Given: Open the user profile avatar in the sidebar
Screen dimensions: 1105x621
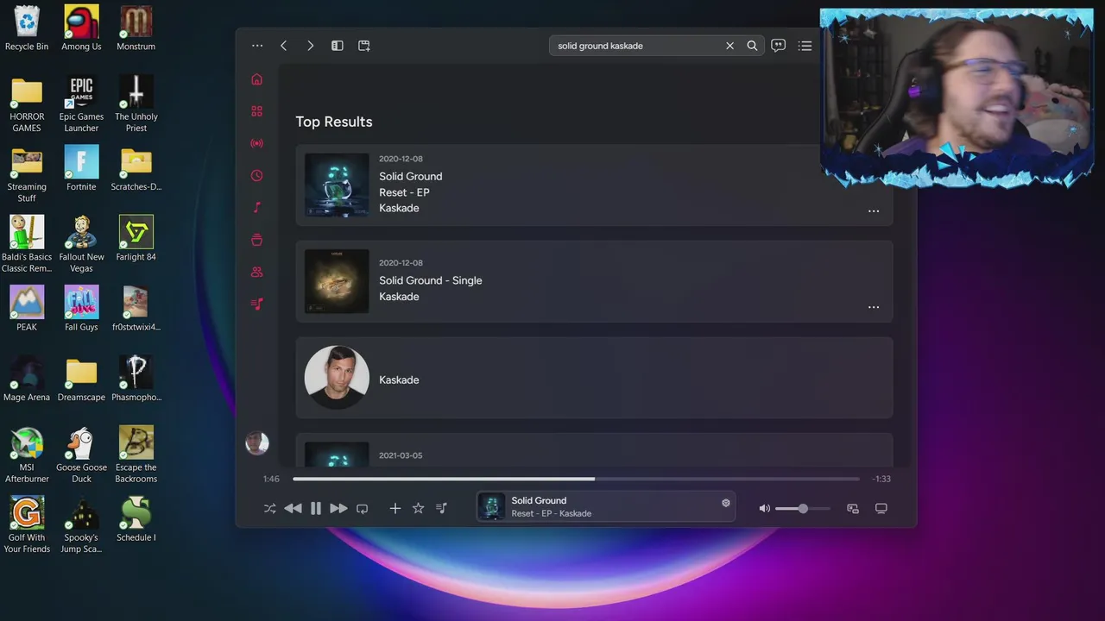Looking at the screenshot, I should [256, 443].
